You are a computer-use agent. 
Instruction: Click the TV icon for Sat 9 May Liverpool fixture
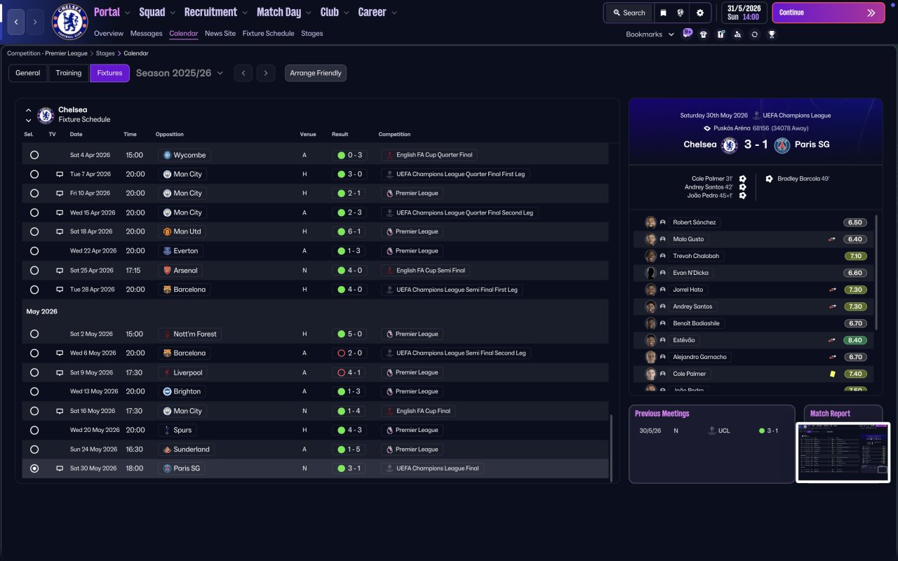60,372
